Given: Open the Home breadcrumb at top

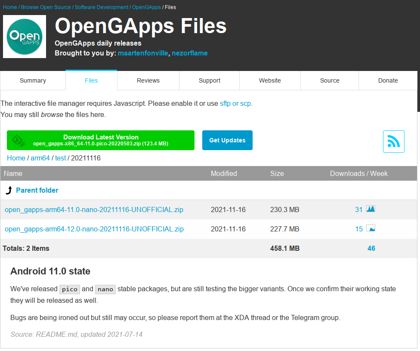Looking at the screenshot, I should click(x=10, y=7).
